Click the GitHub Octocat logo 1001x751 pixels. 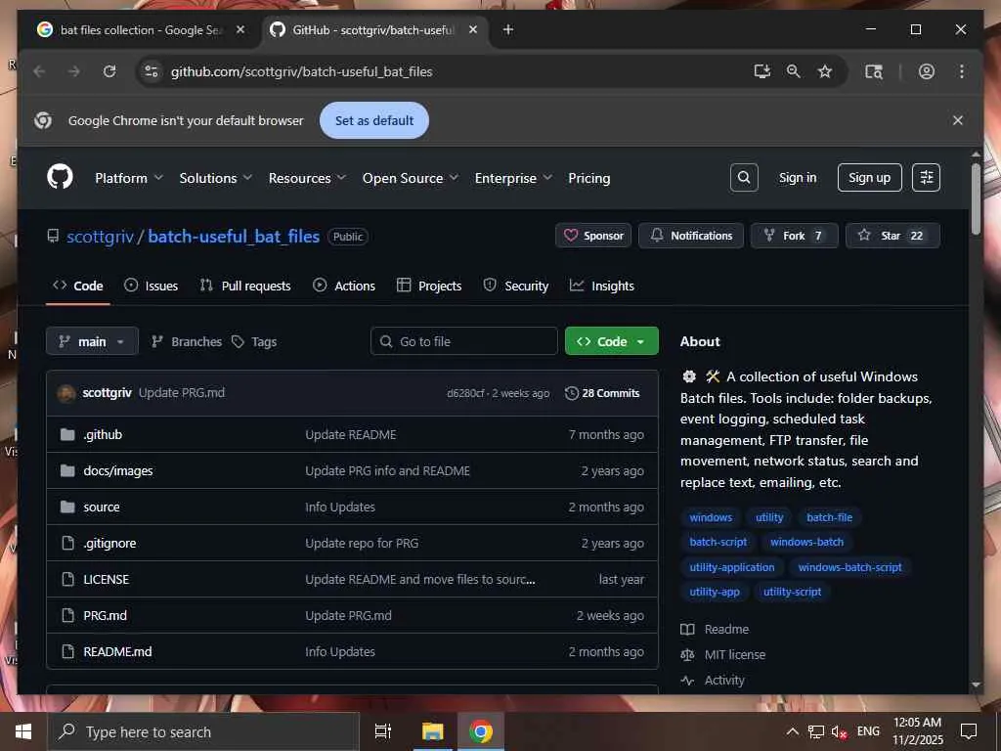[x=60, y=177]
